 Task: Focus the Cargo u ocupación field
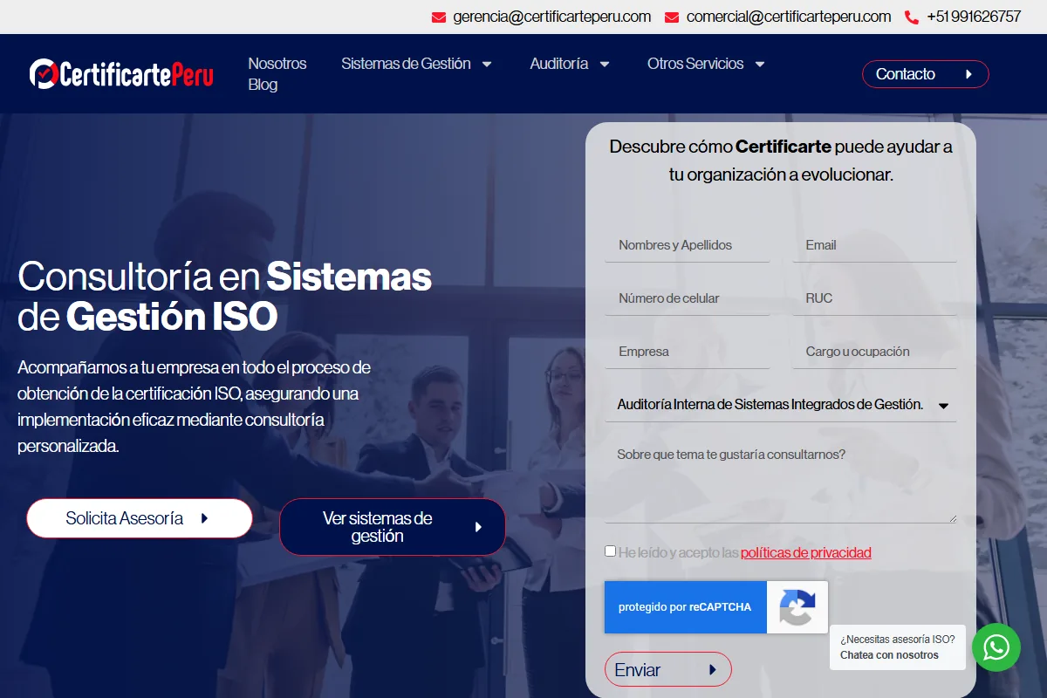click(x=874, y=352)
